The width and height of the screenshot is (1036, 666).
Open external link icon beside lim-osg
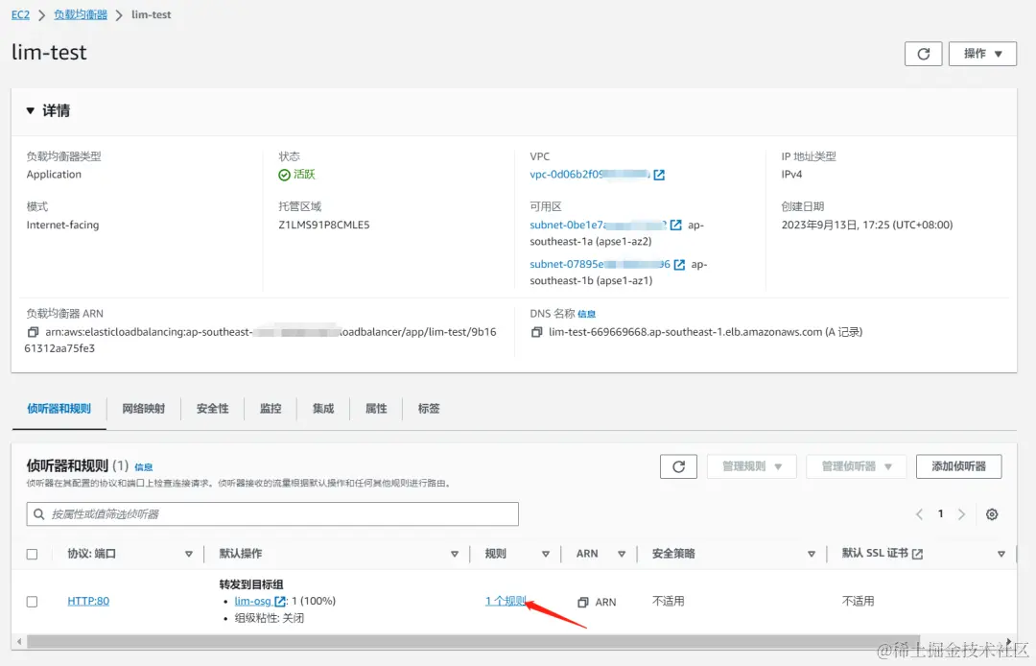(x=280, y=602)
